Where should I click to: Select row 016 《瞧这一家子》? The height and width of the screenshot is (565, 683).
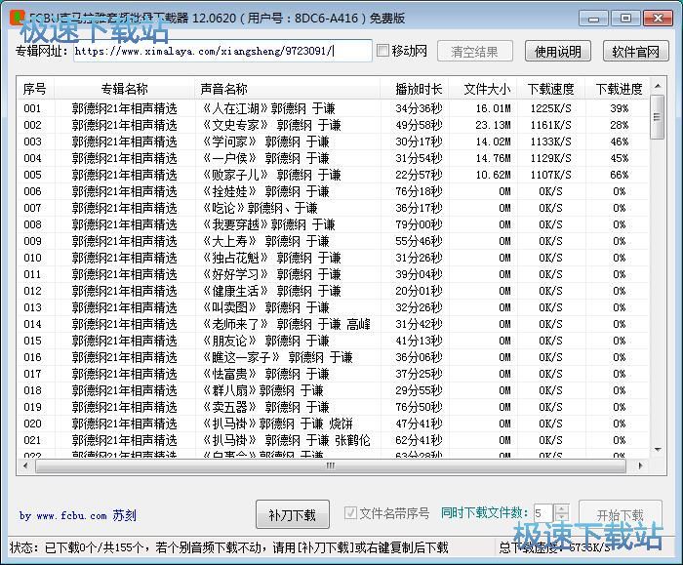(334, 357)
